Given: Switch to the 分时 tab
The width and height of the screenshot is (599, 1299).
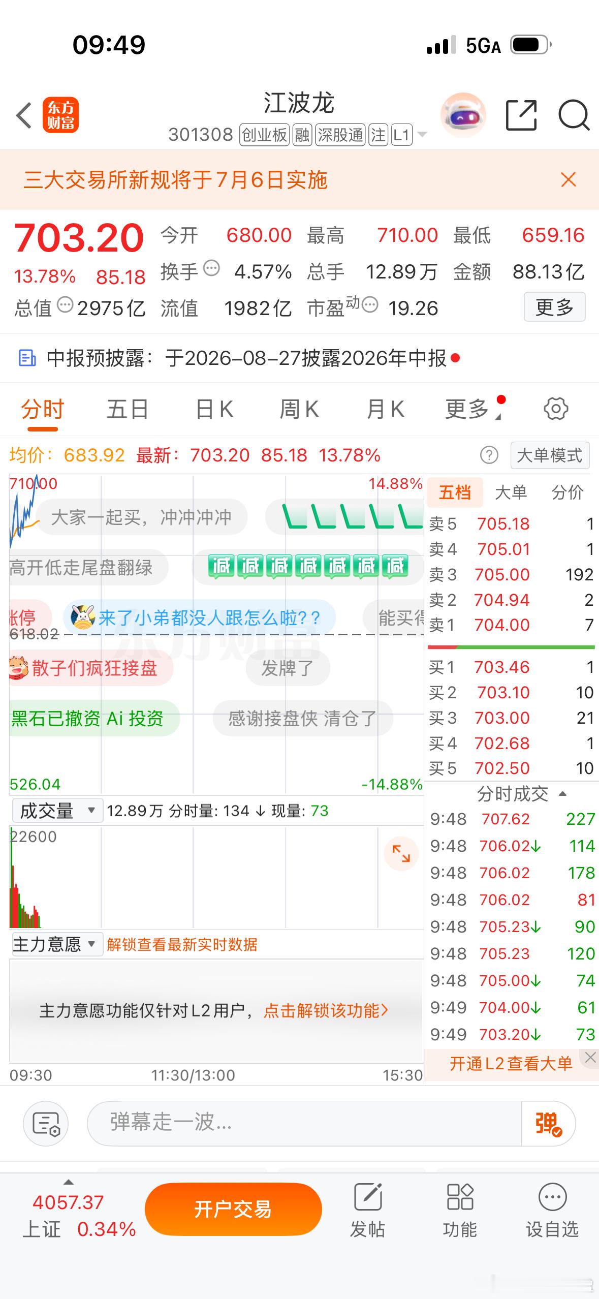Looking at the screenshot, I should [43, 409].
